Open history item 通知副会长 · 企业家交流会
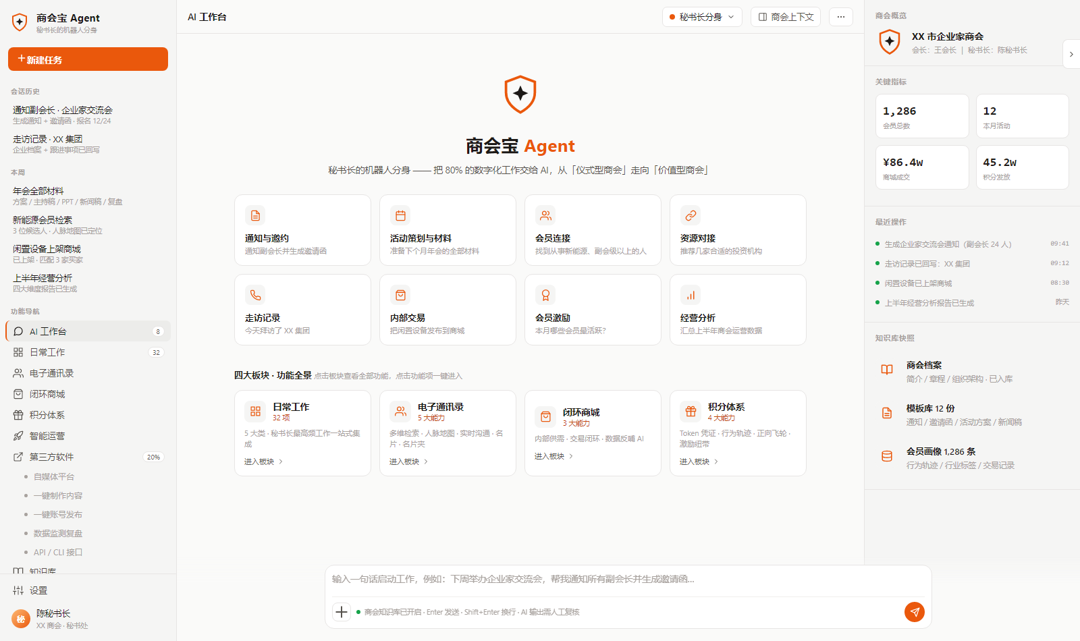Image resolution: width=1080 pixels, height=641 pixels. [88, 115]
